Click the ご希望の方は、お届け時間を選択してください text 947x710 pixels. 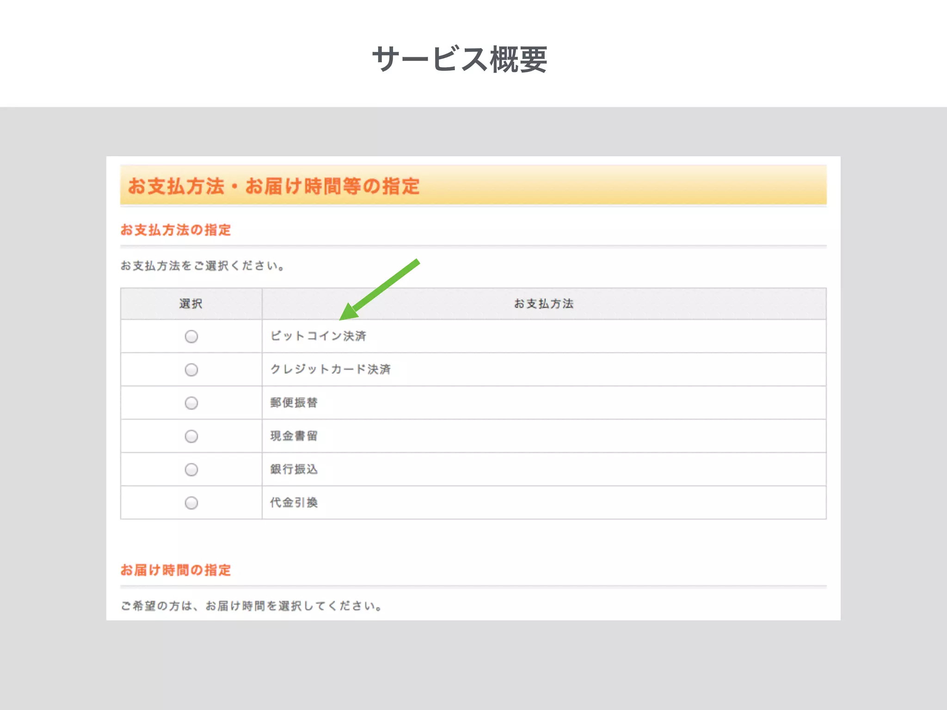251,606
